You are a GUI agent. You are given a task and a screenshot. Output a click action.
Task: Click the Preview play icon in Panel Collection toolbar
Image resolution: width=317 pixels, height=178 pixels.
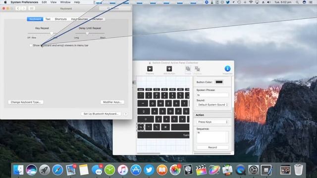click(150, 69)
